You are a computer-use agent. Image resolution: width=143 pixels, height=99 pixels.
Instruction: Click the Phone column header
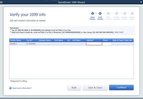click(107, 40)
